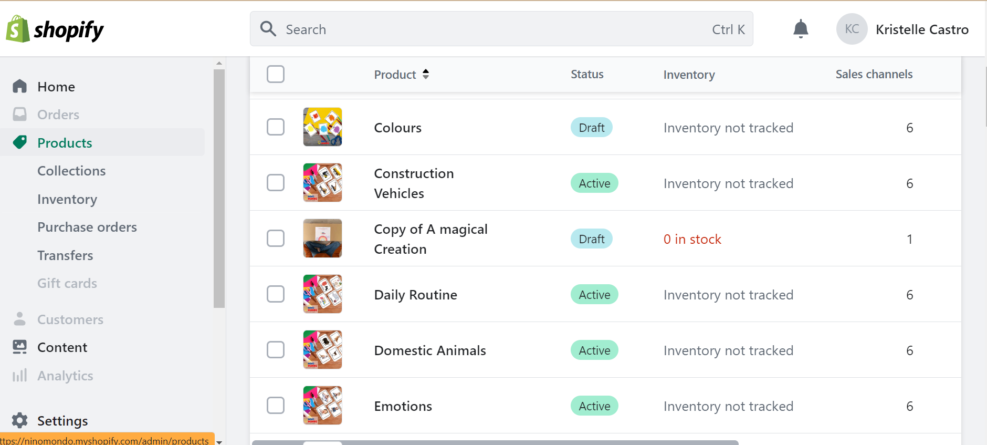Sort by the Product column arrows
This screenshot has height=445, width=987.
[426, 74]
